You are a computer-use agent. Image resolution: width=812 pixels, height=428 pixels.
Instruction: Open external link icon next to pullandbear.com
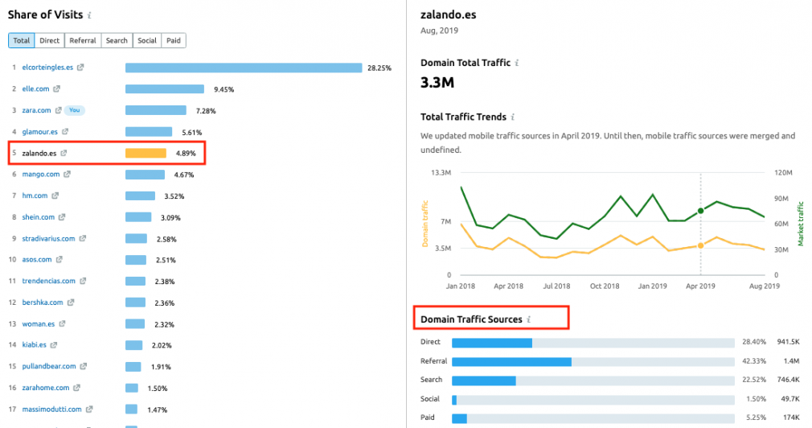(x=83, y=366)
